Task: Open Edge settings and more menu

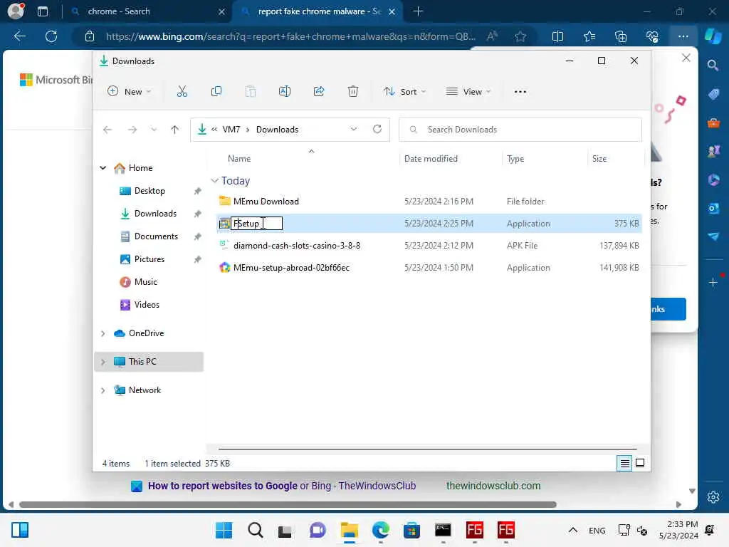Action: pos(683,36)
